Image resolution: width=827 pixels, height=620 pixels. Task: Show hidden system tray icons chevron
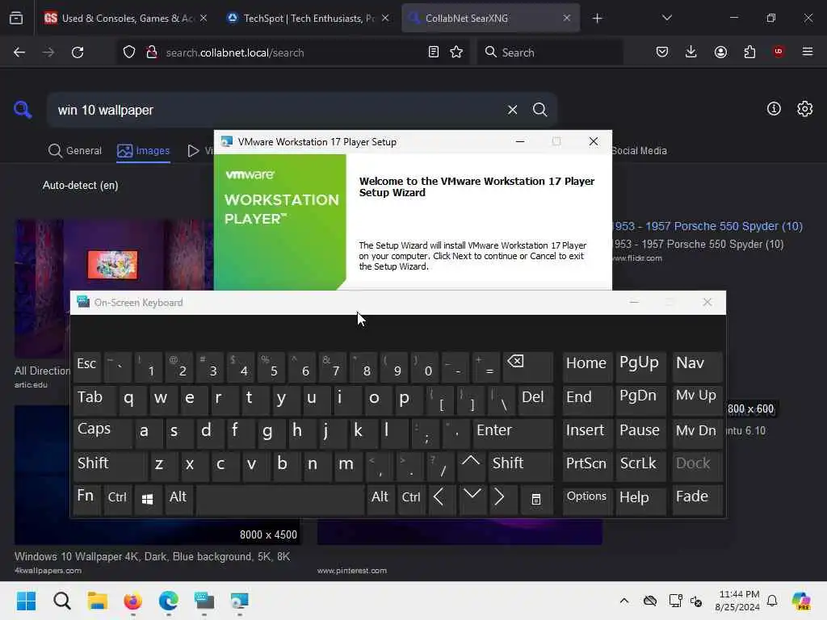[624, 601]
